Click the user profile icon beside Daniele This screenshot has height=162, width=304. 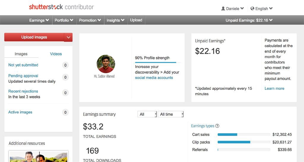[x=223, y=9]
